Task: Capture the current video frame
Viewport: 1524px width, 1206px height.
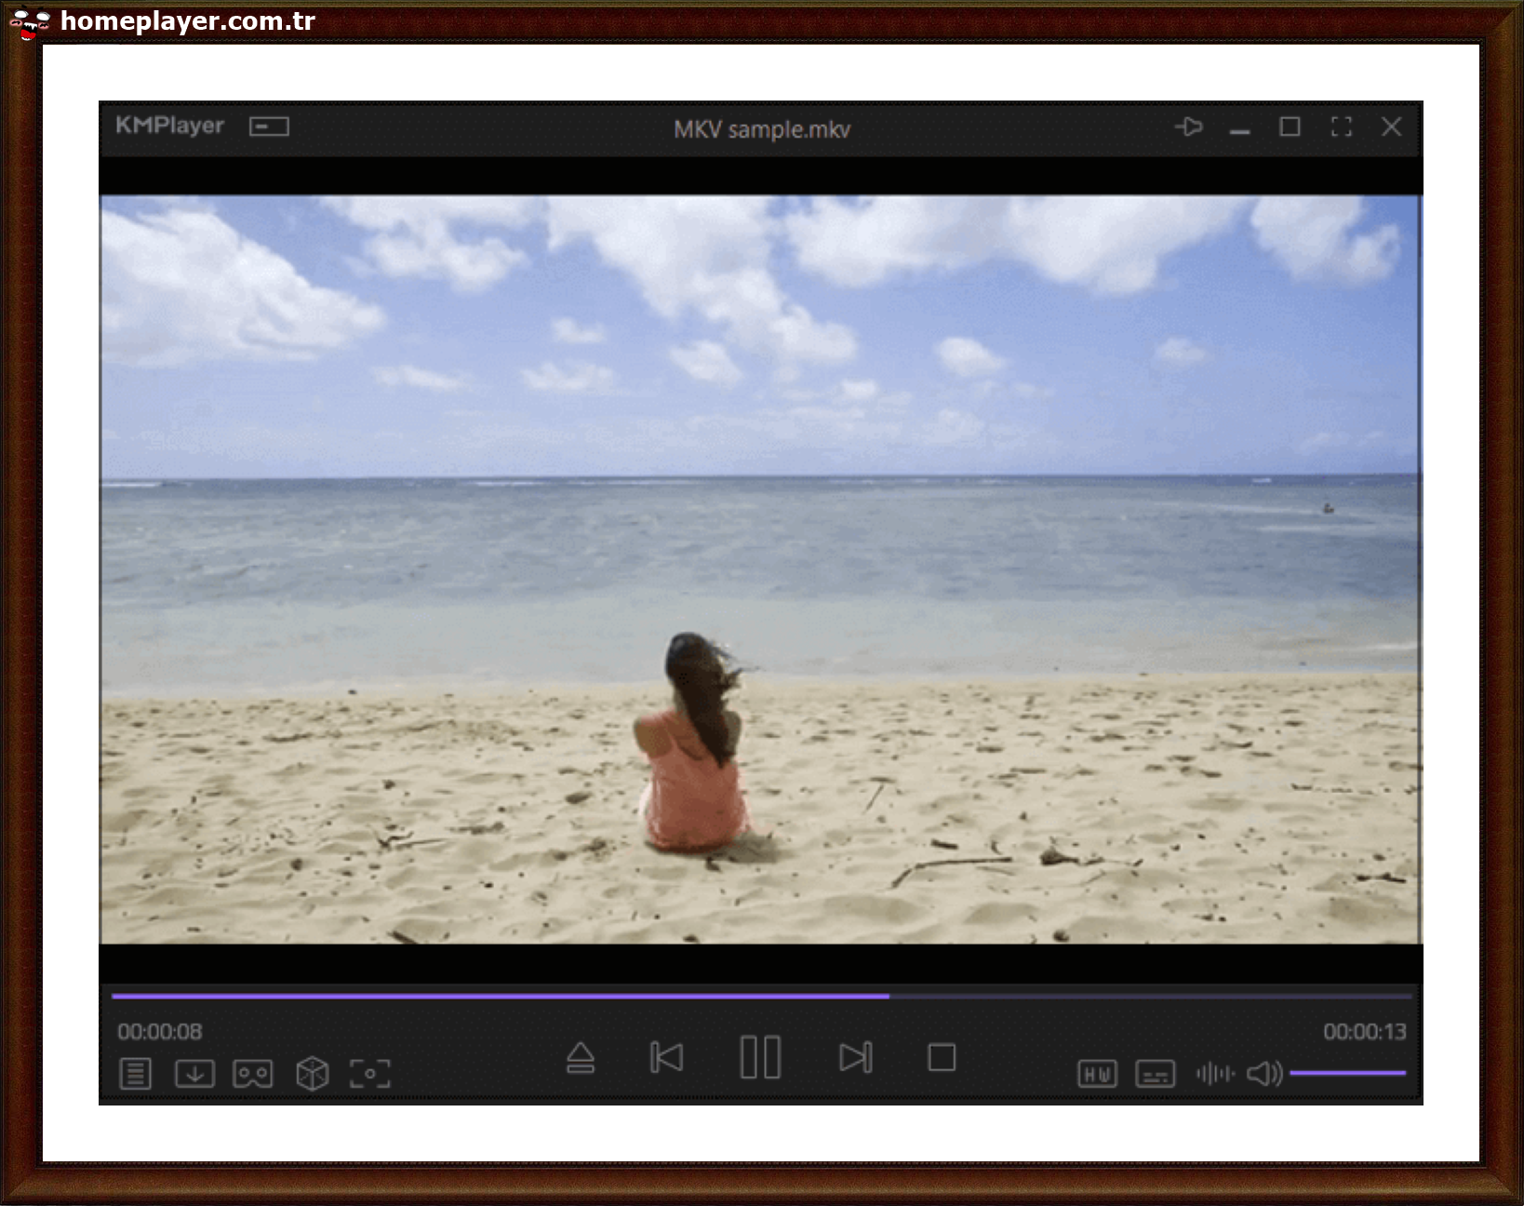Action: 371,1073
